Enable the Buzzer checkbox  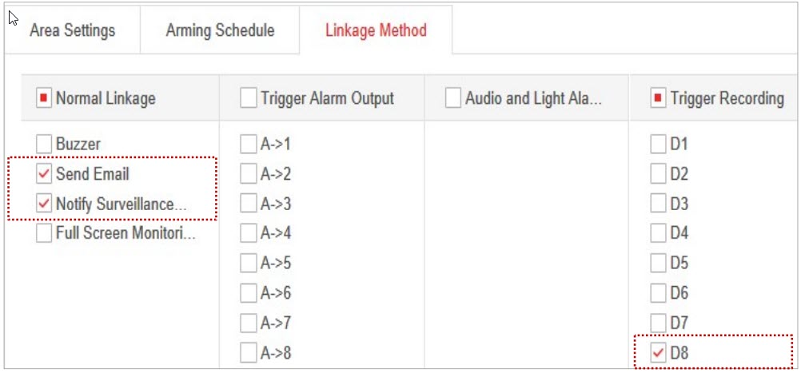tap(44, 145)
